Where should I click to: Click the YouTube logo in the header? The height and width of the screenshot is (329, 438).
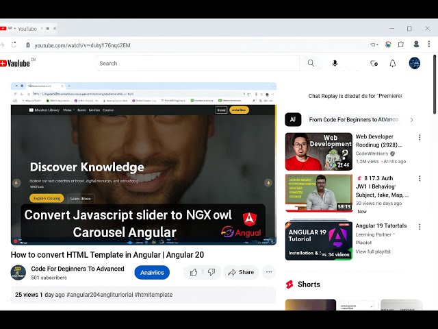pos(15,64)
